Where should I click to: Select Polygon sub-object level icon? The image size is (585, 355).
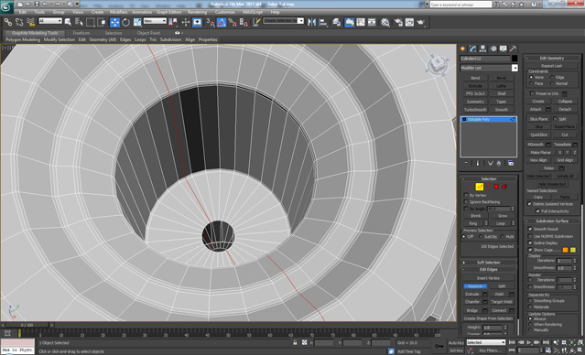[496, 187]
